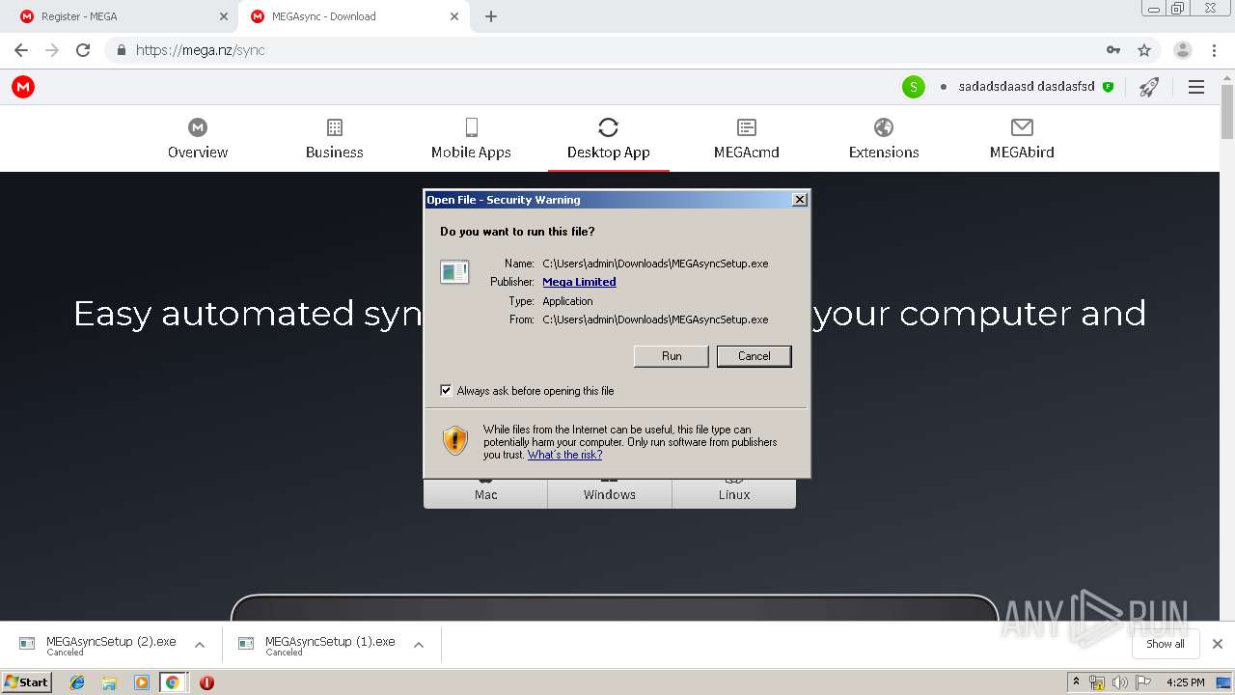Show hidden tray icons arrow
The width and height of the screenshot is (1235, 695).
tap(1076, 681)
